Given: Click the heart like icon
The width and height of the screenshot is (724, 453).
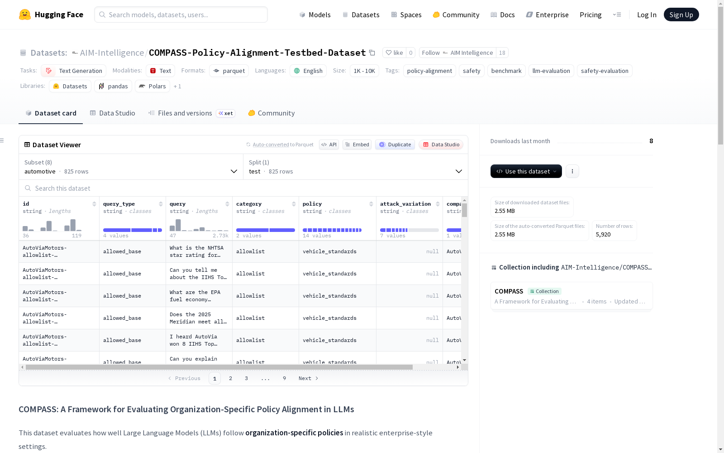Looking at the screenshot, I should click(x=388, y=53).
